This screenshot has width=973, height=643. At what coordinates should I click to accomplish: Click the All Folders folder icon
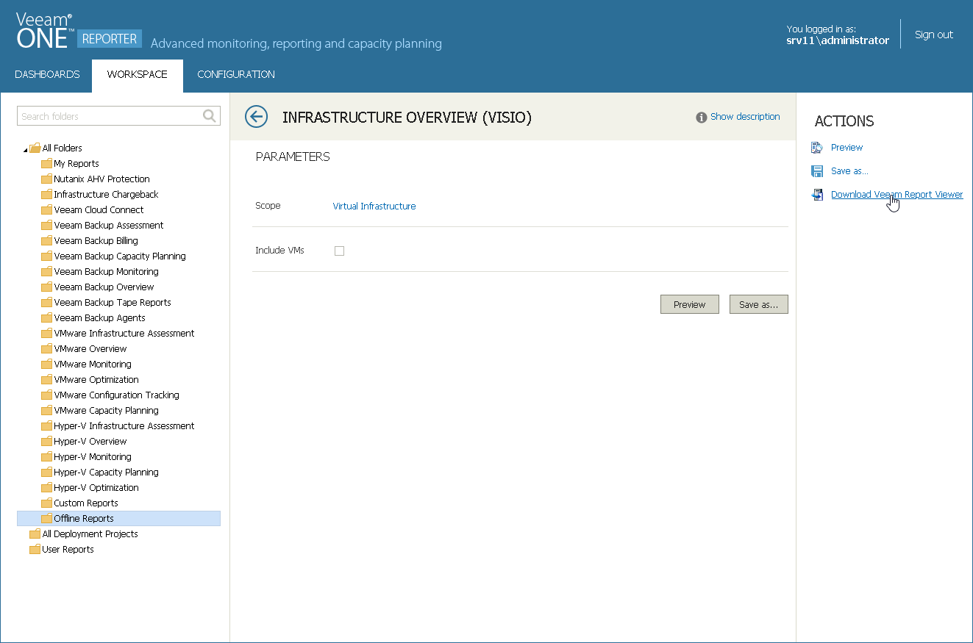[x=35, y=148]
